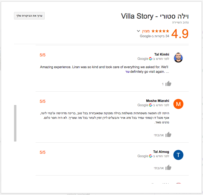Open reviewer name Moshe Mizrahi
Screen dimensions: 203x195
157,101
